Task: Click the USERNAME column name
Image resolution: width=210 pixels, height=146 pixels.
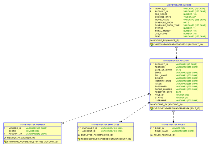Action: (x=161, y=101)
